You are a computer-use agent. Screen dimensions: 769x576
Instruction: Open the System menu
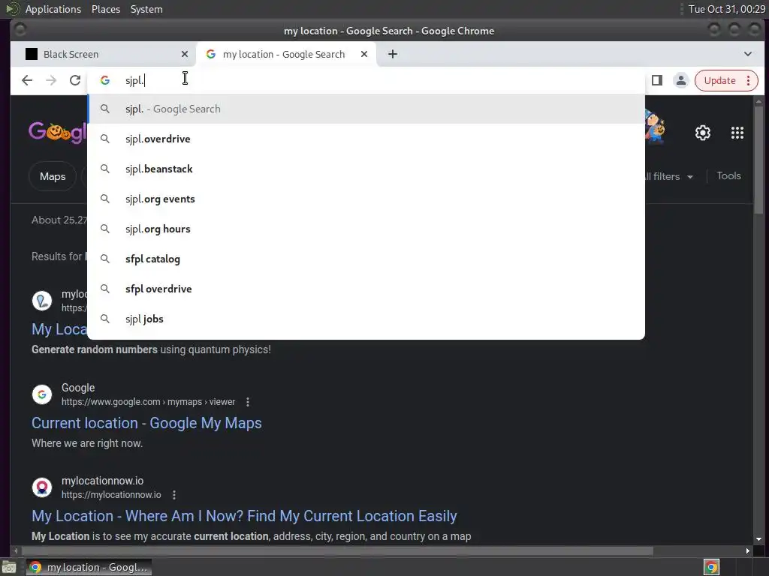pyautogui.click(x=146, y=9)
